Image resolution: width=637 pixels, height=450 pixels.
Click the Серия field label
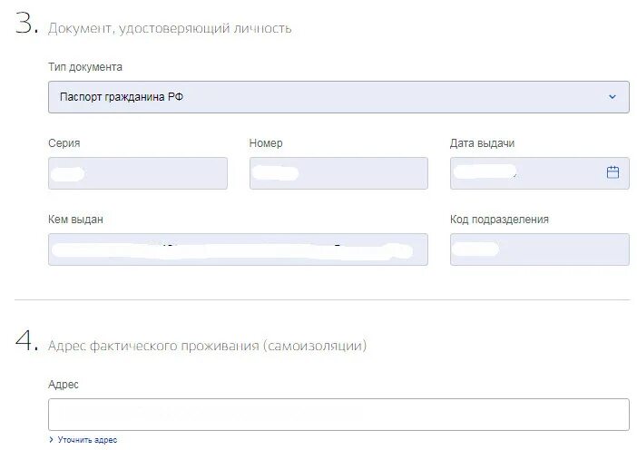(64, 143)
